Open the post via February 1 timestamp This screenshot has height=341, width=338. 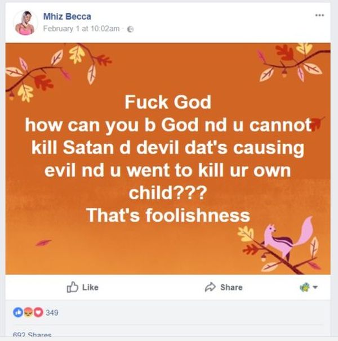click(81, 29)
